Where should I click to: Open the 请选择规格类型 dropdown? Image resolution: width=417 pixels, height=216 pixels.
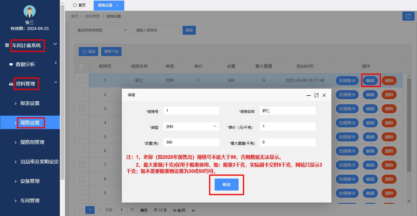click(102, 30)
